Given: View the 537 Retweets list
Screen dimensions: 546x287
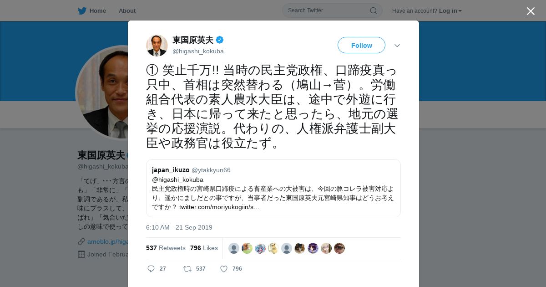Looking at the screenshot, I should pos(166,248).
